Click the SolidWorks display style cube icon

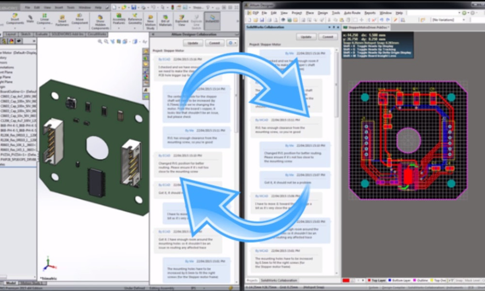(135, 41)
